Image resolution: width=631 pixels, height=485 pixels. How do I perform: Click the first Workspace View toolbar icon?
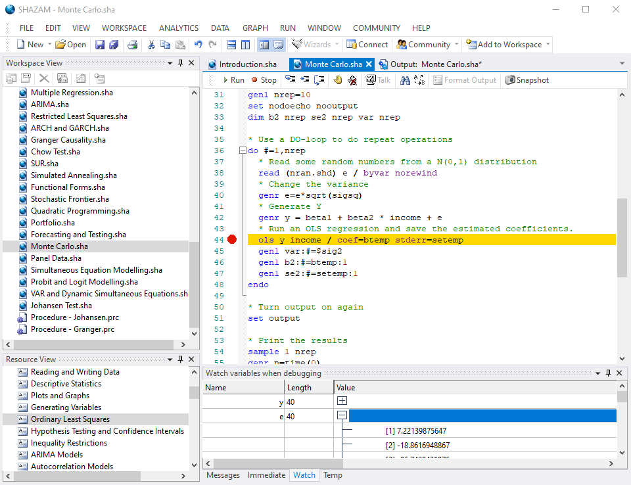point(11,78)
